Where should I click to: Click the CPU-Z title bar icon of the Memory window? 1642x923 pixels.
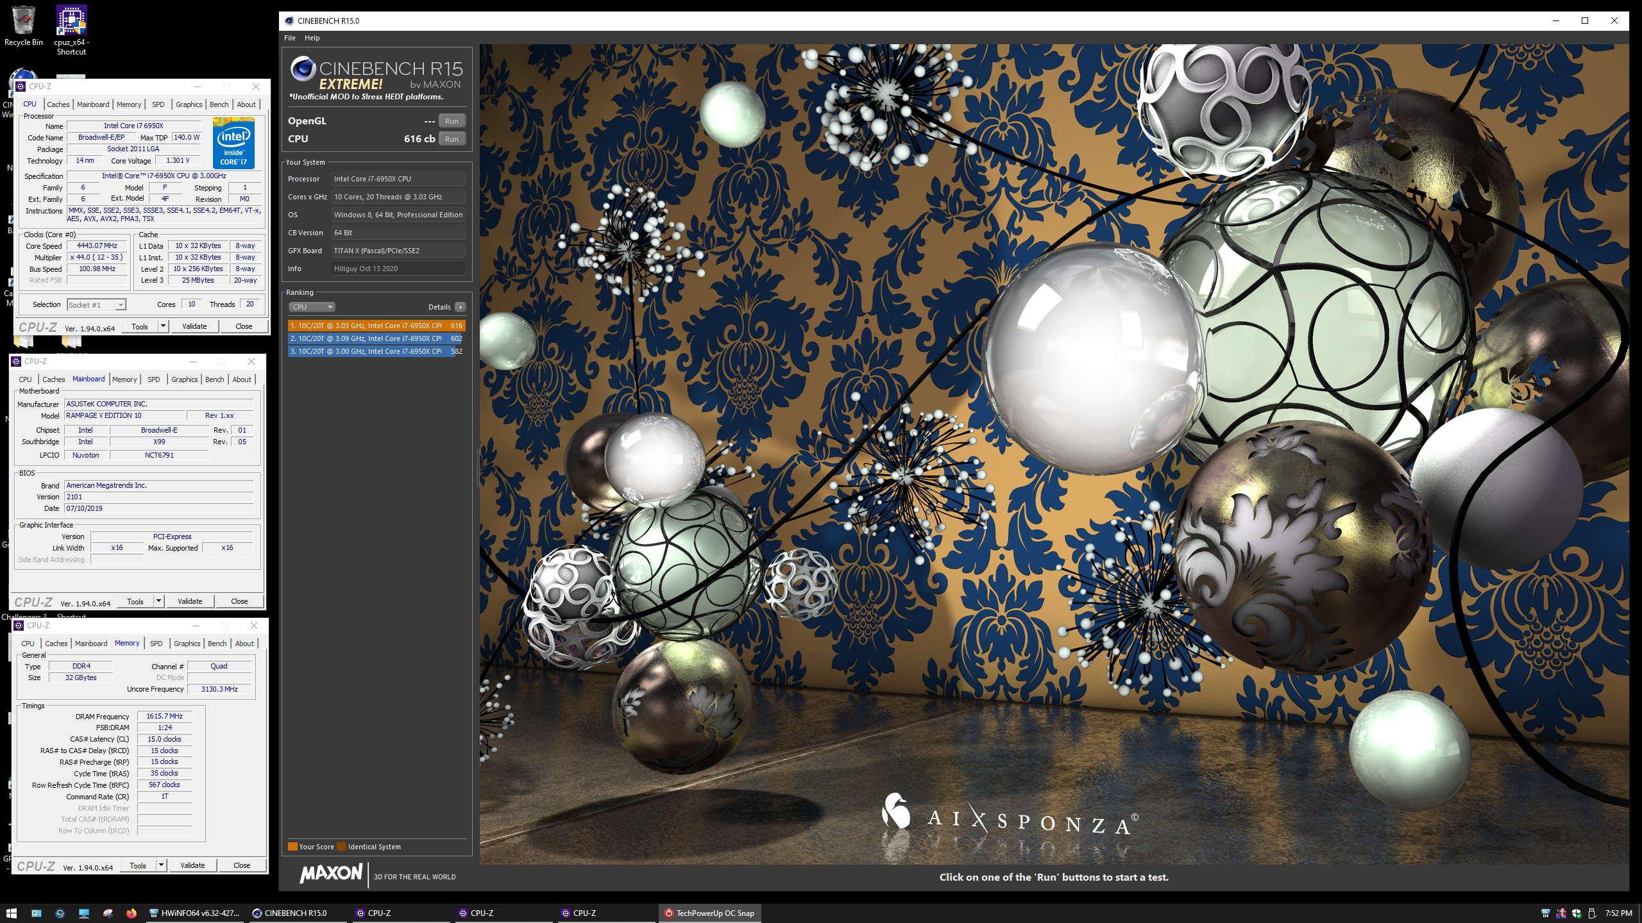click(19, 626)
